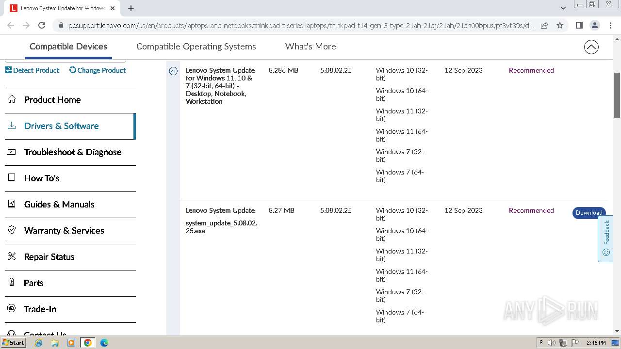Switch to Compatible Operating Systems tab

pos(196,47)
